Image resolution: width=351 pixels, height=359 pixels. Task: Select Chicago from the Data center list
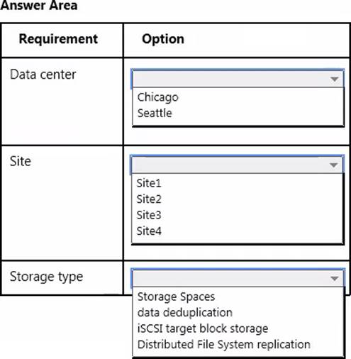(158, 97)
